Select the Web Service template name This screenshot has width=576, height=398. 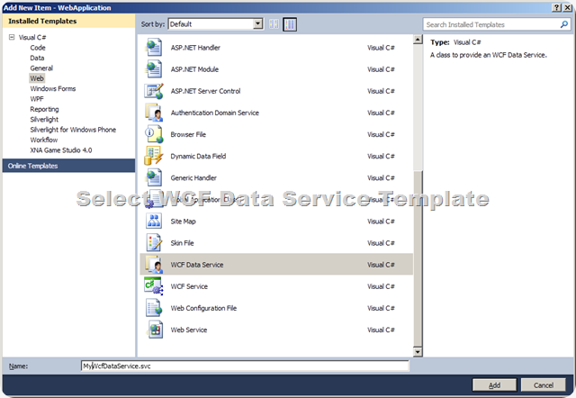tap(189, 330)
